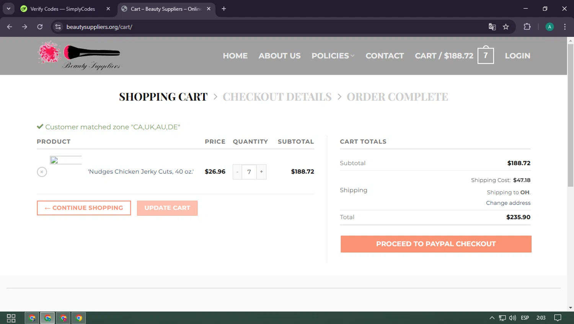Open a new browser tab
The width and height of the screenshot is (574, 324).
[224, 9]
